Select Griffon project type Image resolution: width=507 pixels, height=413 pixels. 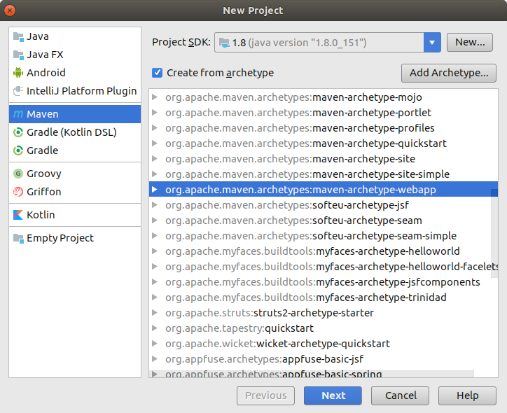[75, 192]
